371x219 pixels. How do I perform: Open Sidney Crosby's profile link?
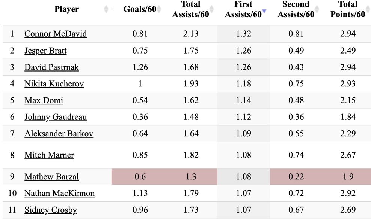(x=50, y=210)
